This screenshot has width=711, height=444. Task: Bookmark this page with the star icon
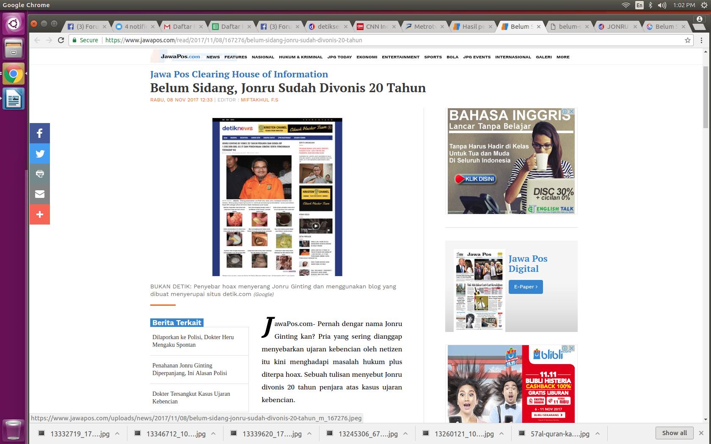tap(688, 40)
